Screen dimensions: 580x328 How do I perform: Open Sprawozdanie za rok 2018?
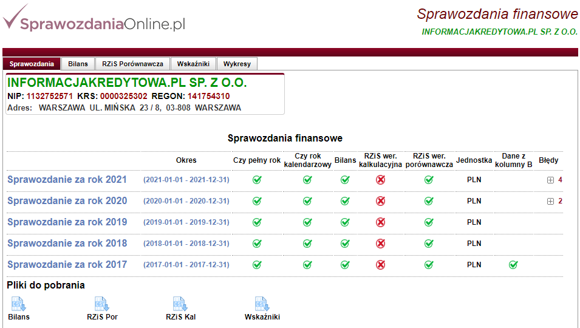click(x=67, y=244)
